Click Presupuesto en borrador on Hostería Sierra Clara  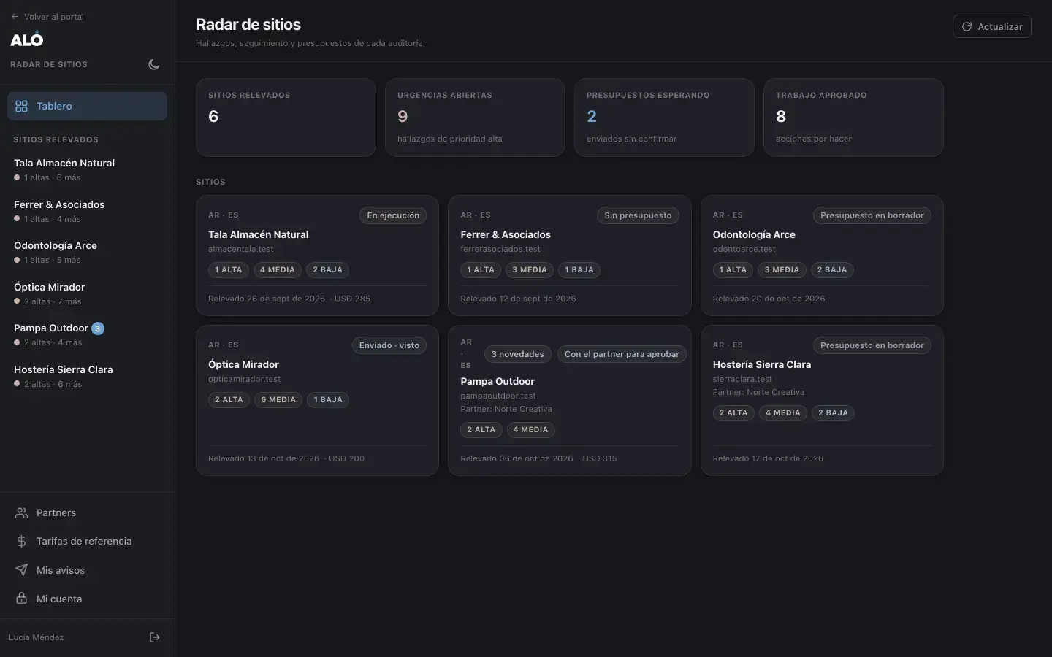(872, 345)
